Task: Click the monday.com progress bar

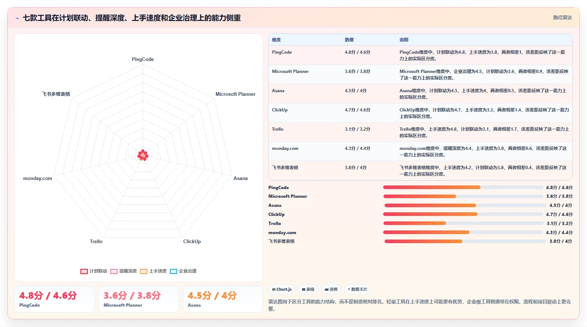Action: (463, 232)
